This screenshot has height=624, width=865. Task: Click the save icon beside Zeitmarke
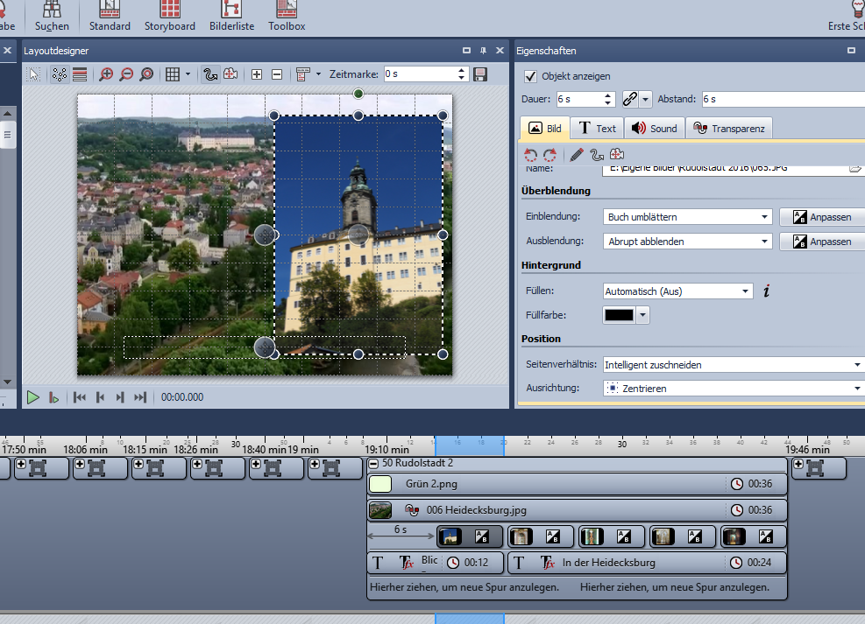[x=480, y=74]
